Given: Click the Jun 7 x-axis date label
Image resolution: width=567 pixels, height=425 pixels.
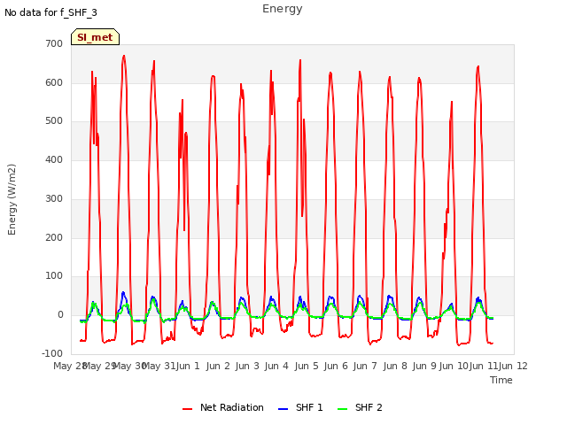Looking at the screenshot, I should point(366,366).
